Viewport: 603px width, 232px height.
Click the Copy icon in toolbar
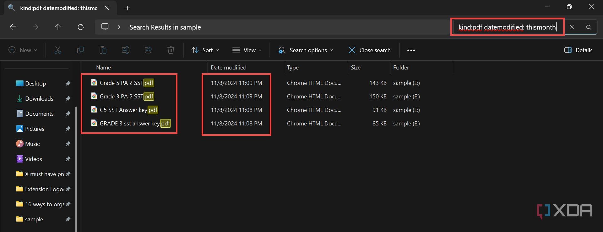pyautogui.click(x=80, y=50)
